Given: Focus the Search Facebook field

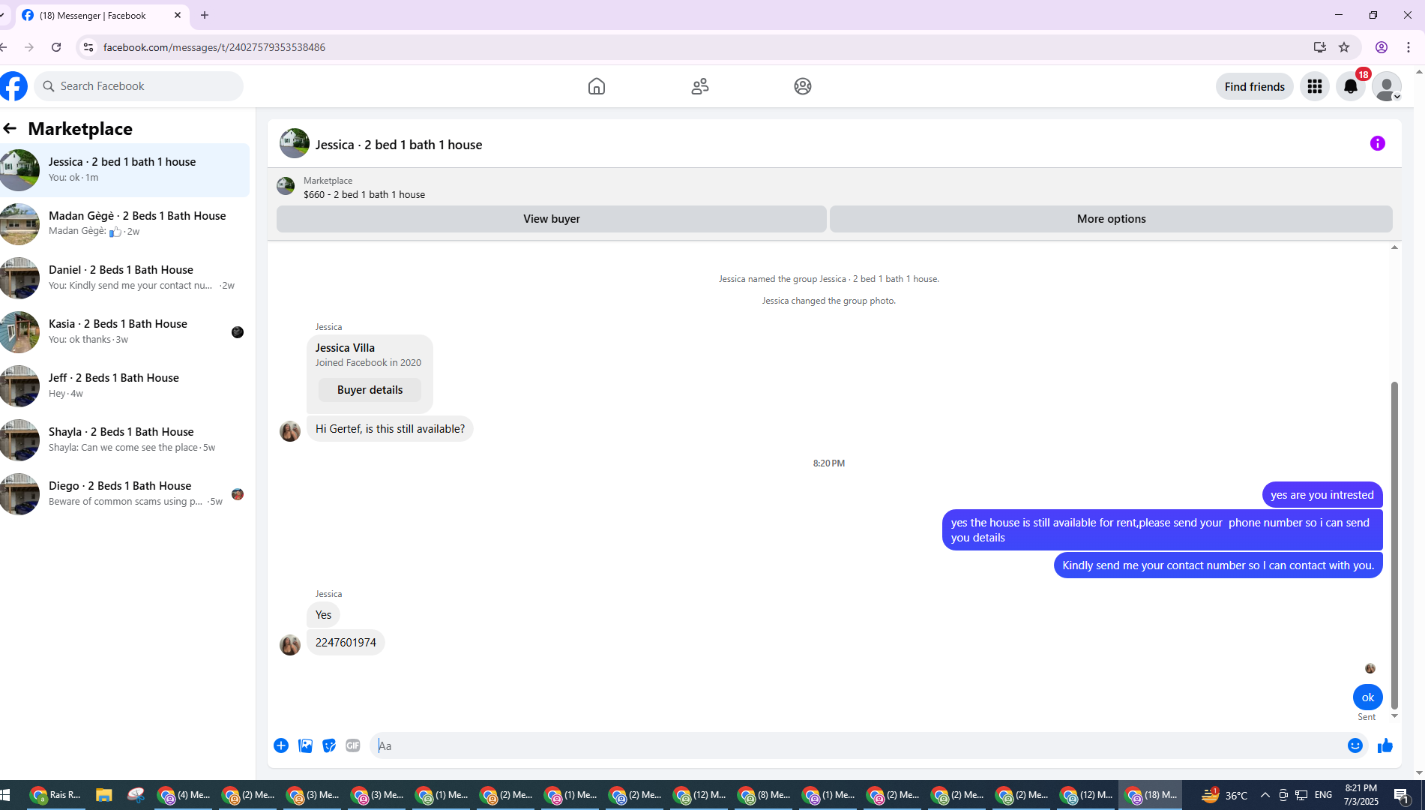Looking at the screenshot, I should coord(139,86).
